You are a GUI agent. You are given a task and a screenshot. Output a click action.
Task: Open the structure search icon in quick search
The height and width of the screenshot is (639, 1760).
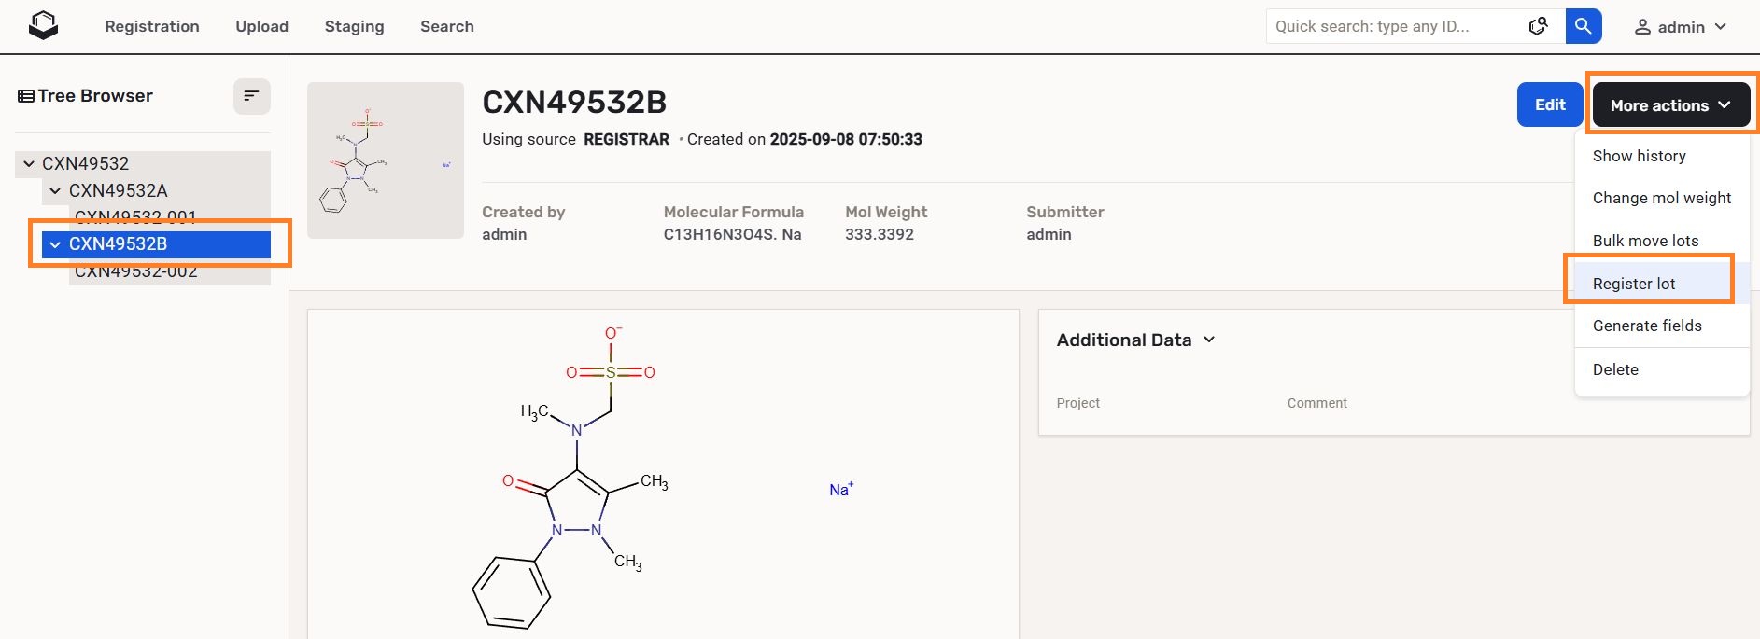coord(1538,26)
